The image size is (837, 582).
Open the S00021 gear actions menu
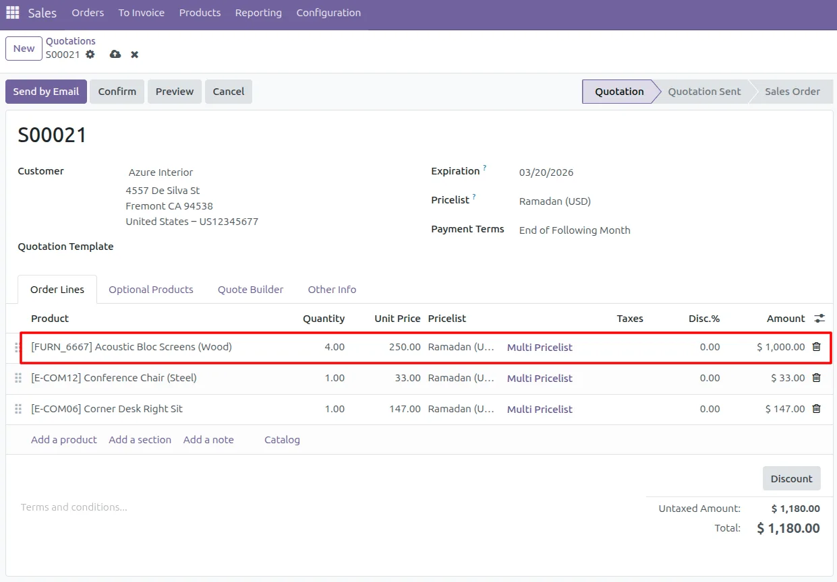pos(90,55)
